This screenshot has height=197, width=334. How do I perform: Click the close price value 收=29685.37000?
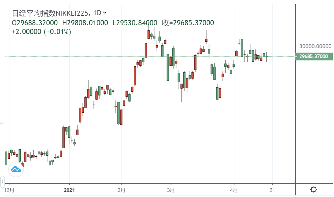click(188, 23)
